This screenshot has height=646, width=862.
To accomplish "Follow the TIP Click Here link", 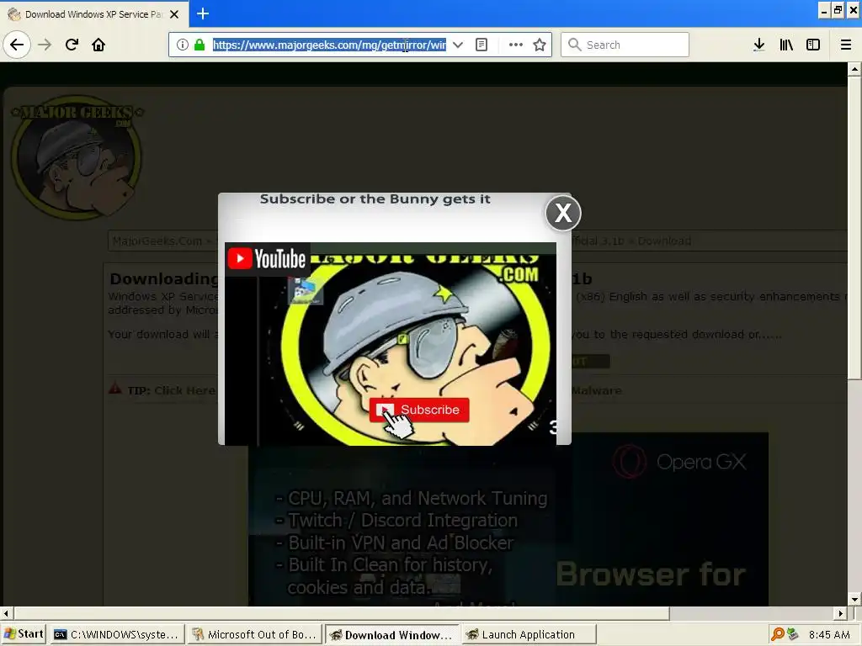I will (184, 390).
